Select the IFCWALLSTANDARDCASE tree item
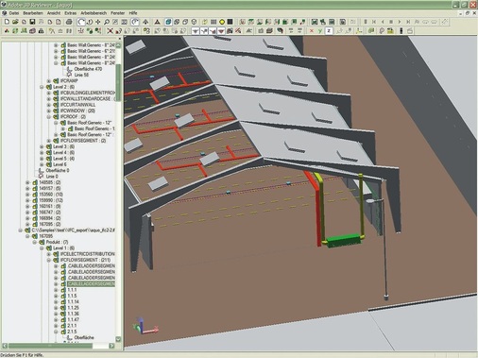 pyautogui.click(x=88, y=99)
